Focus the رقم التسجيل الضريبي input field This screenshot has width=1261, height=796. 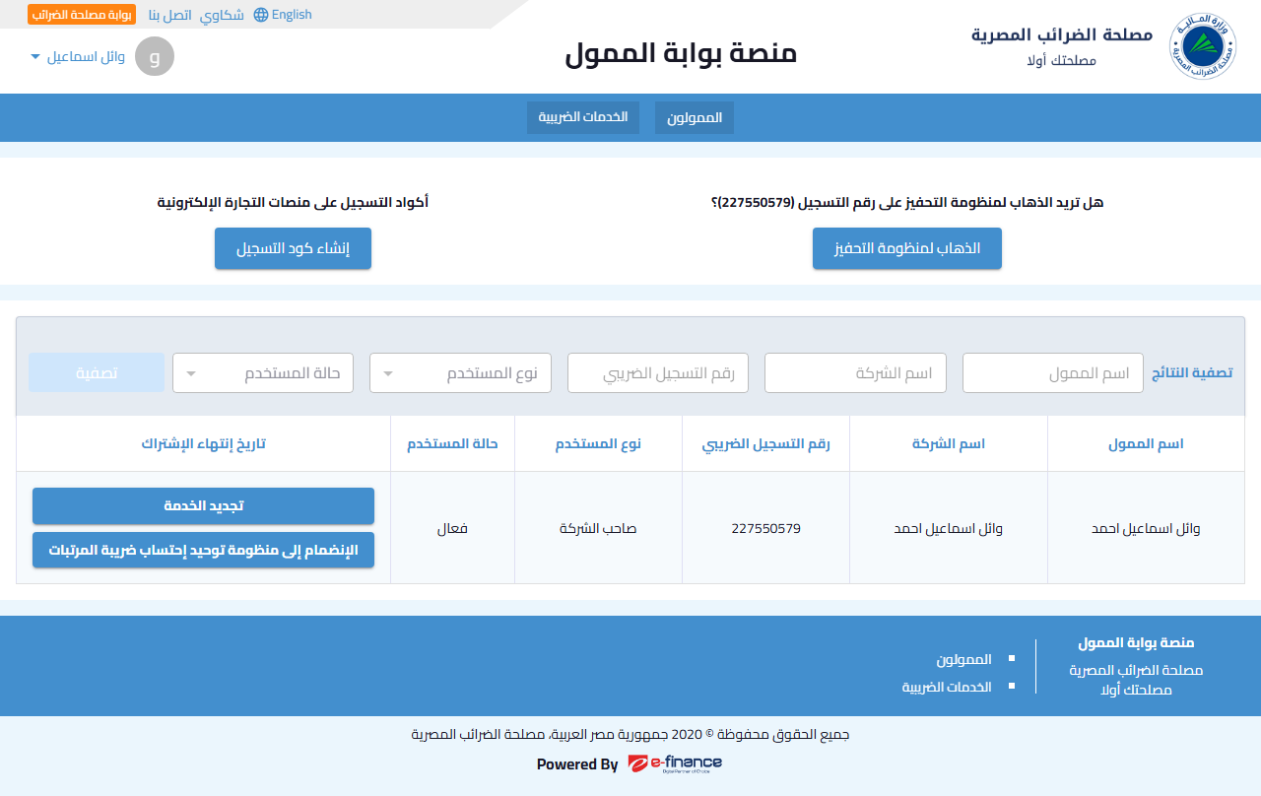[658, 373]
